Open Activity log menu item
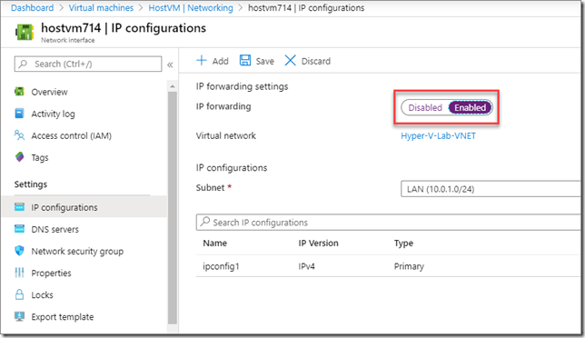This screenshot has width=585, height=338. 53,114
